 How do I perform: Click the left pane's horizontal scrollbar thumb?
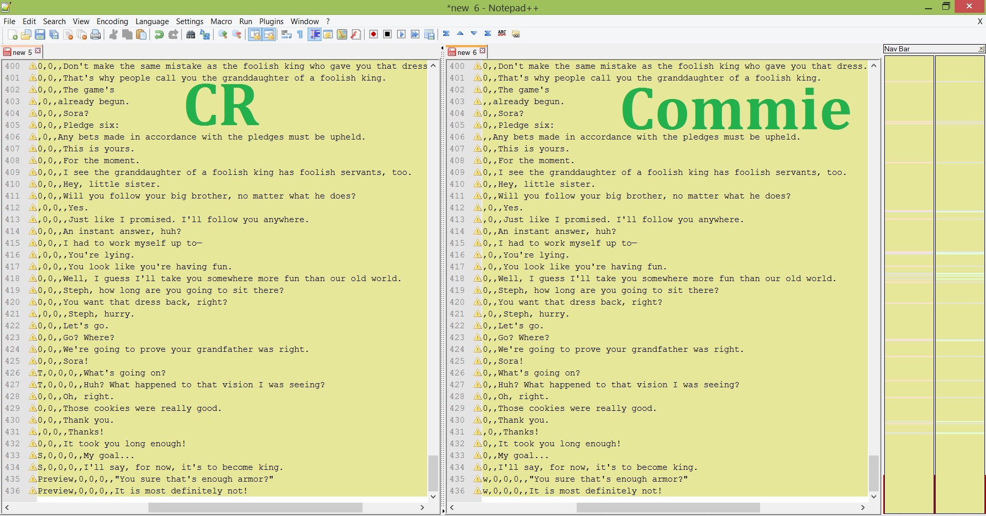click(x=255, y=507)
